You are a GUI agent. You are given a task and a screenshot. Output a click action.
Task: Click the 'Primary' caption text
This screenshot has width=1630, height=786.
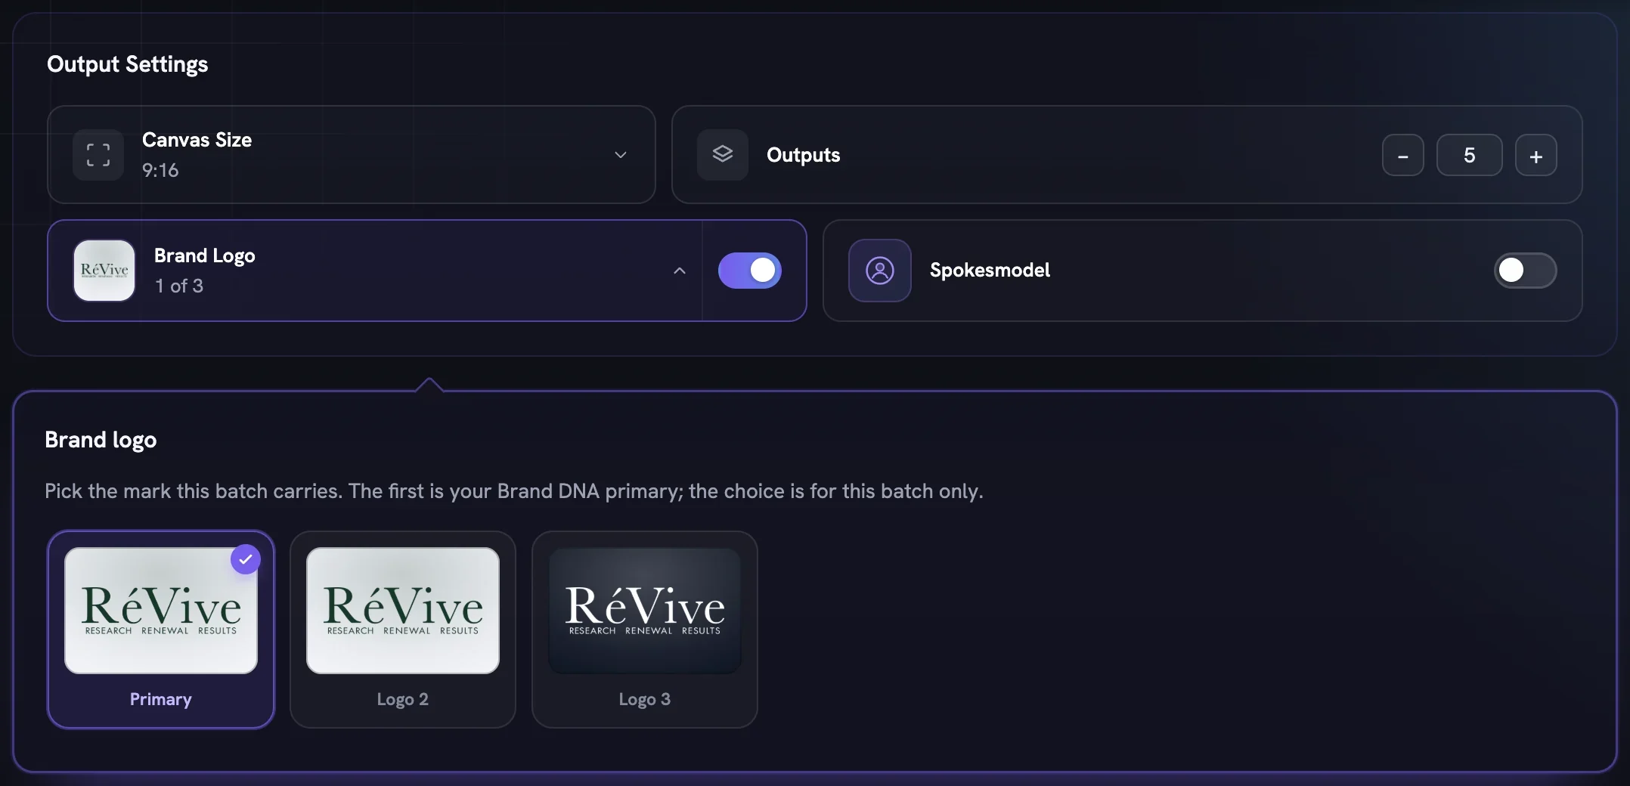pyautogui.click(x=161, y=700)
